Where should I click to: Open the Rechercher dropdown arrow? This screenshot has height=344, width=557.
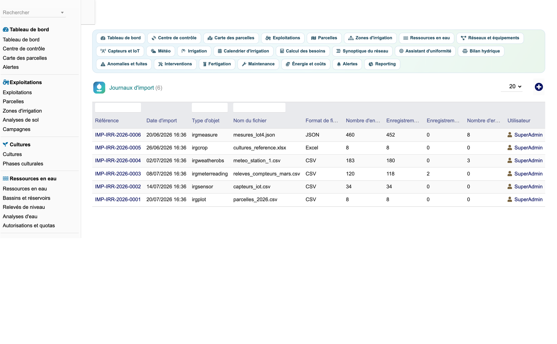(x=62, y=13)
